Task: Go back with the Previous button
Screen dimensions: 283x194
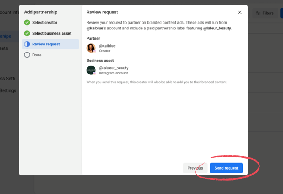Action: pos(195,168)
